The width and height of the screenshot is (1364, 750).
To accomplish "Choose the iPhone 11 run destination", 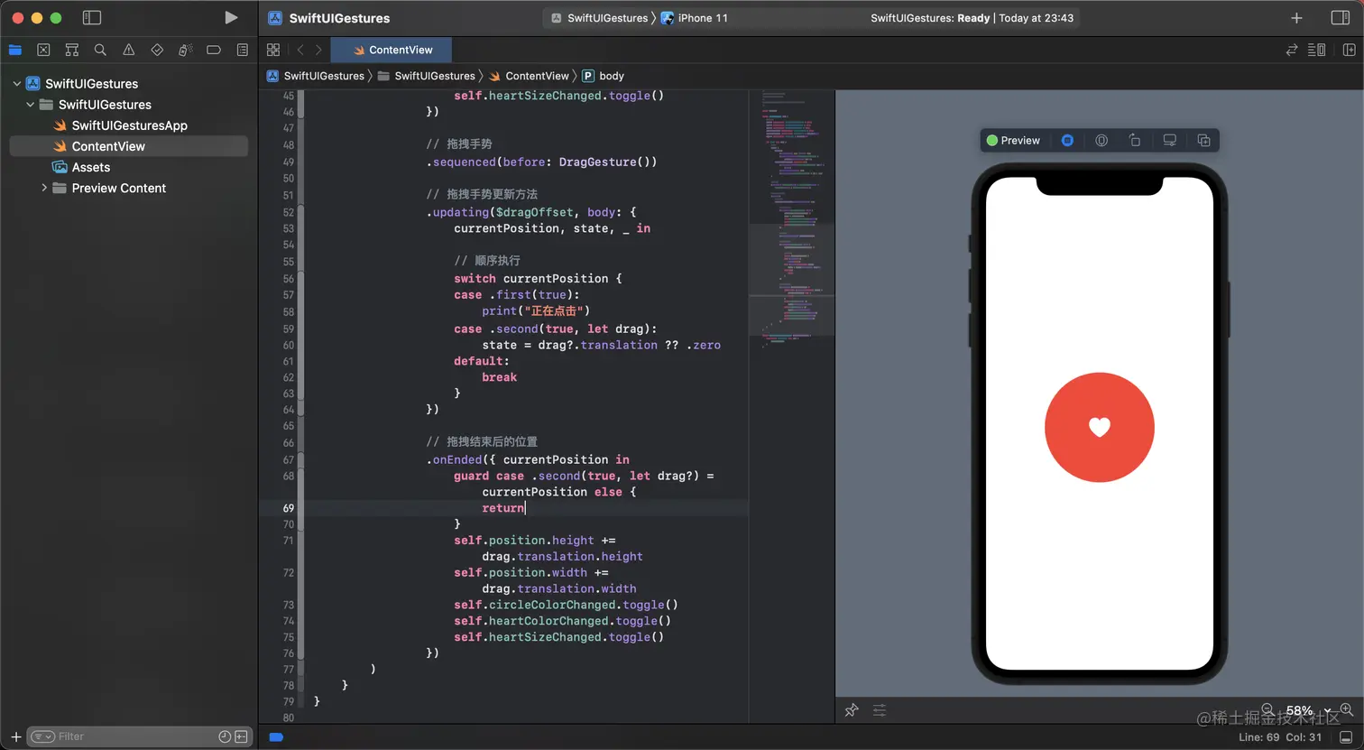I will [695, 18].
